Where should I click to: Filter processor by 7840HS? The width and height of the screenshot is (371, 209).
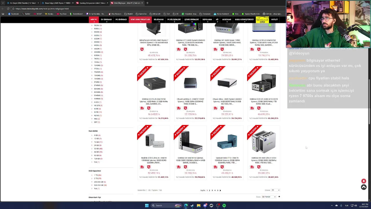coord(98,72)
